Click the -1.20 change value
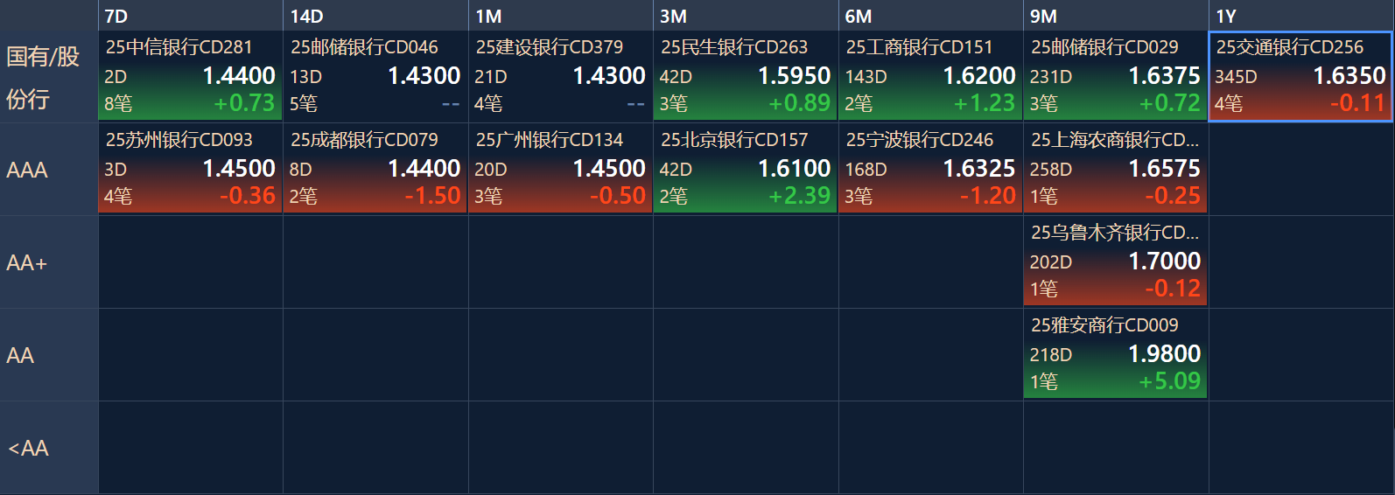 pyautogui.click(x=988, y=196)
